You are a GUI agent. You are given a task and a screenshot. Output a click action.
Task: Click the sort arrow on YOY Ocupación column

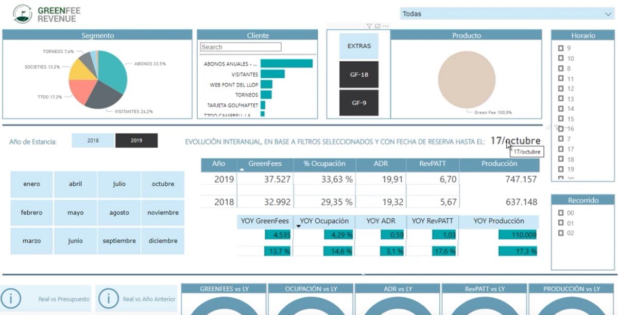click(298, 226)
